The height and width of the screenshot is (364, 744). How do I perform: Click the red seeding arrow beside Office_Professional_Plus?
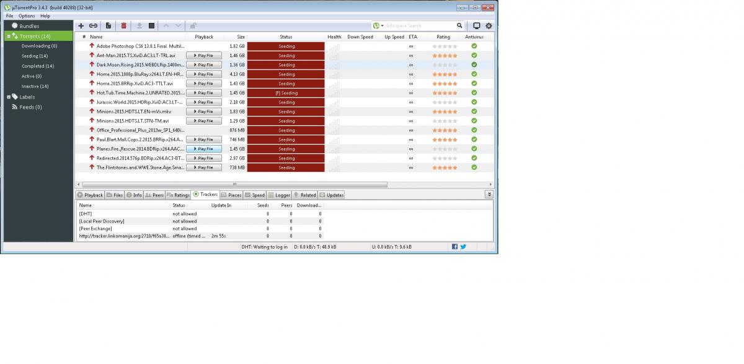click(x=92, y=130)
